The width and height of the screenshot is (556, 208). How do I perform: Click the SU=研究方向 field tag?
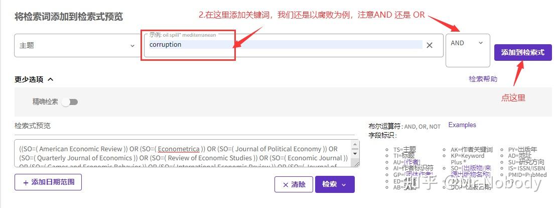pos(526,162)
